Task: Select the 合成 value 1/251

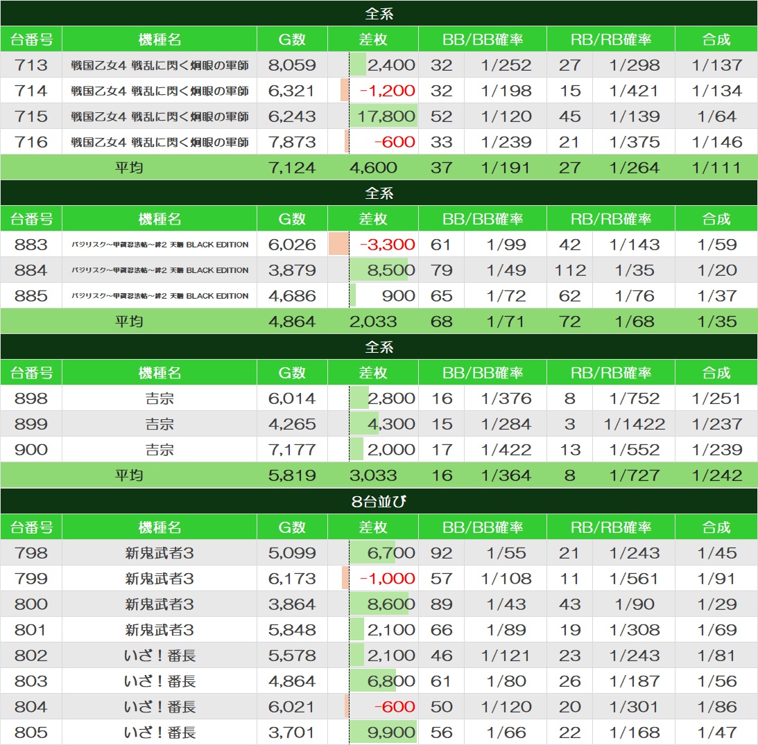Action: click(717, 398)
